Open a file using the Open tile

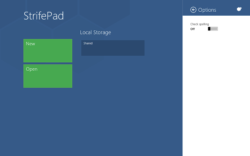[48, 76]
